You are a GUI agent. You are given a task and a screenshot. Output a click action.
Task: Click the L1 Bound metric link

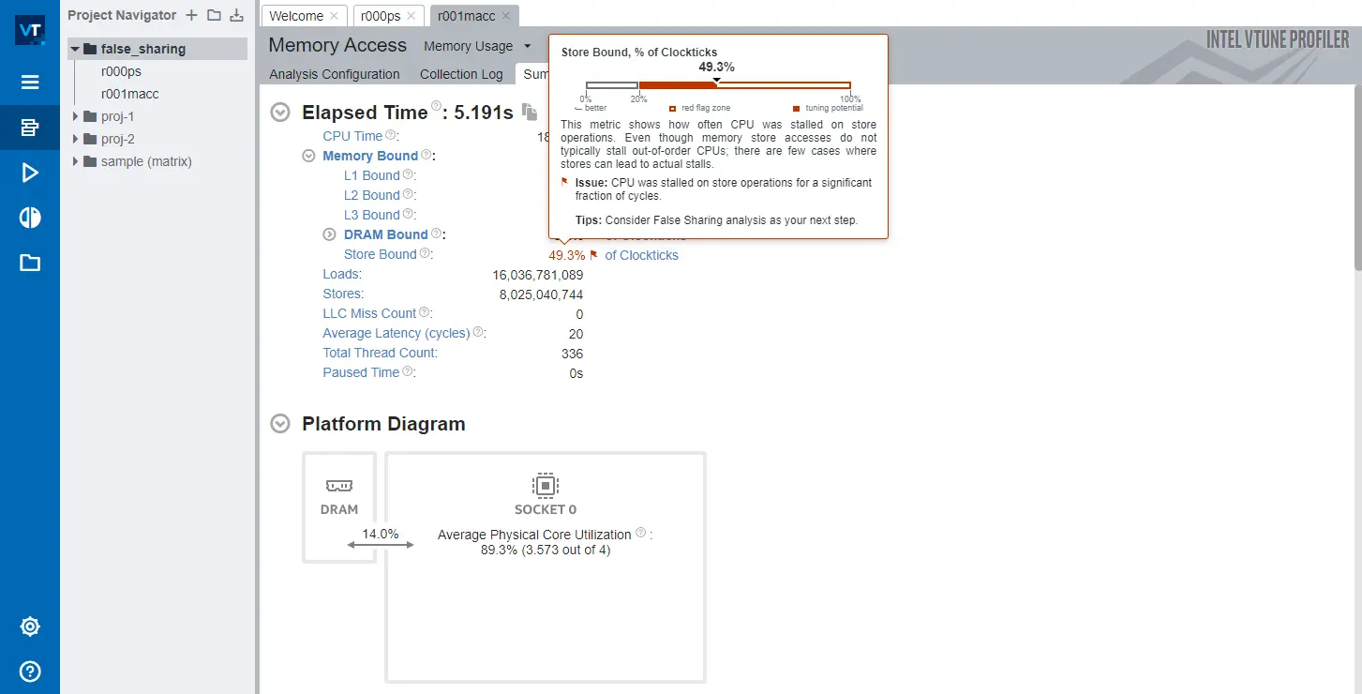click(x=372, y=175)
